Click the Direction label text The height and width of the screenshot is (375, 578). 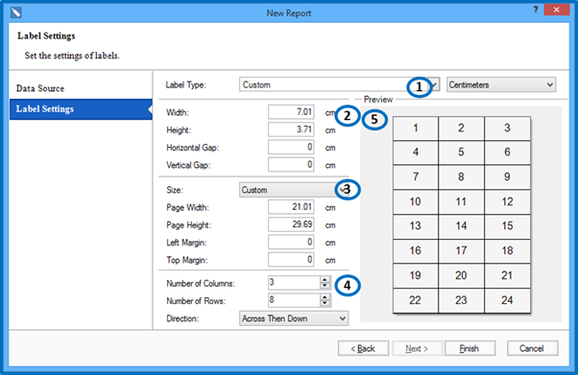click(x=182, y=318)
